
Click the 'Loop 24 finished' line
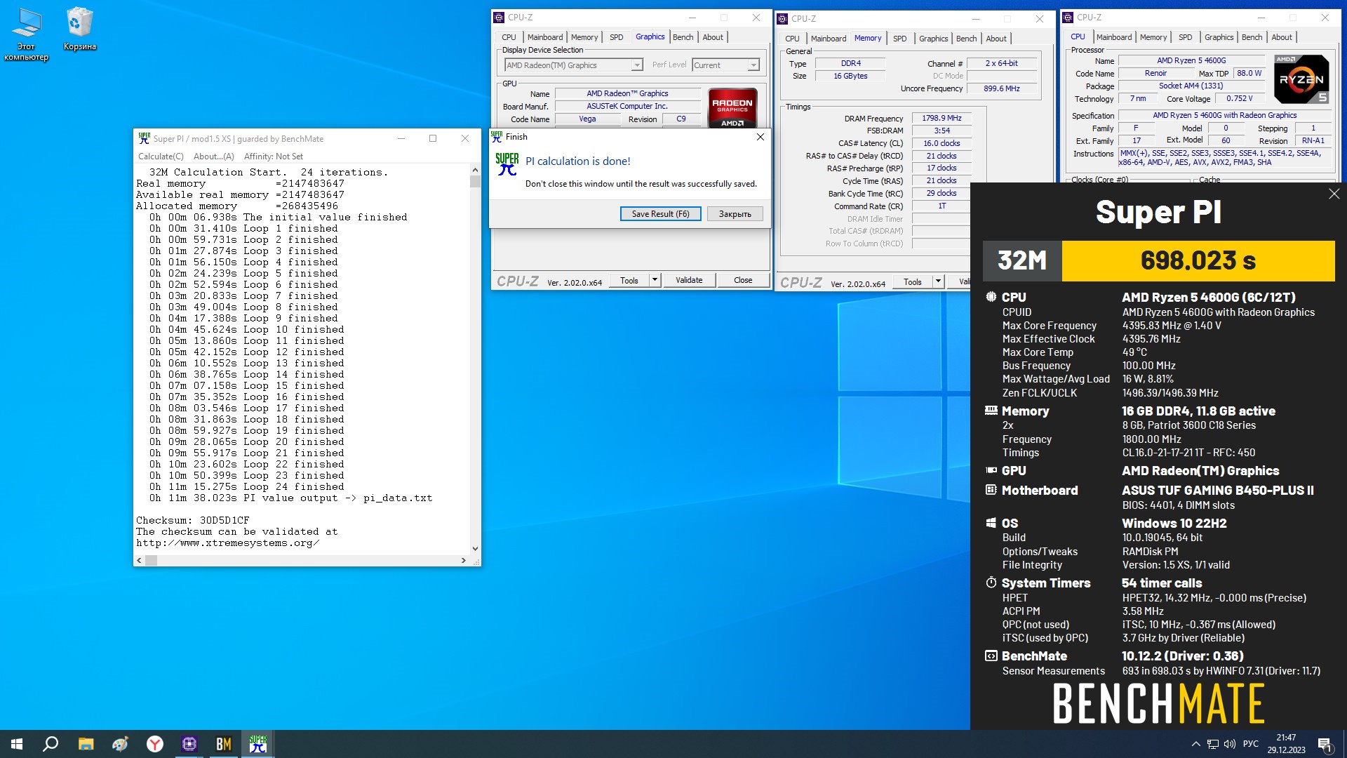click(x=247, y=487)
